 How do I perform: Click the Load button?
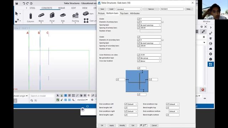[111, 9]
